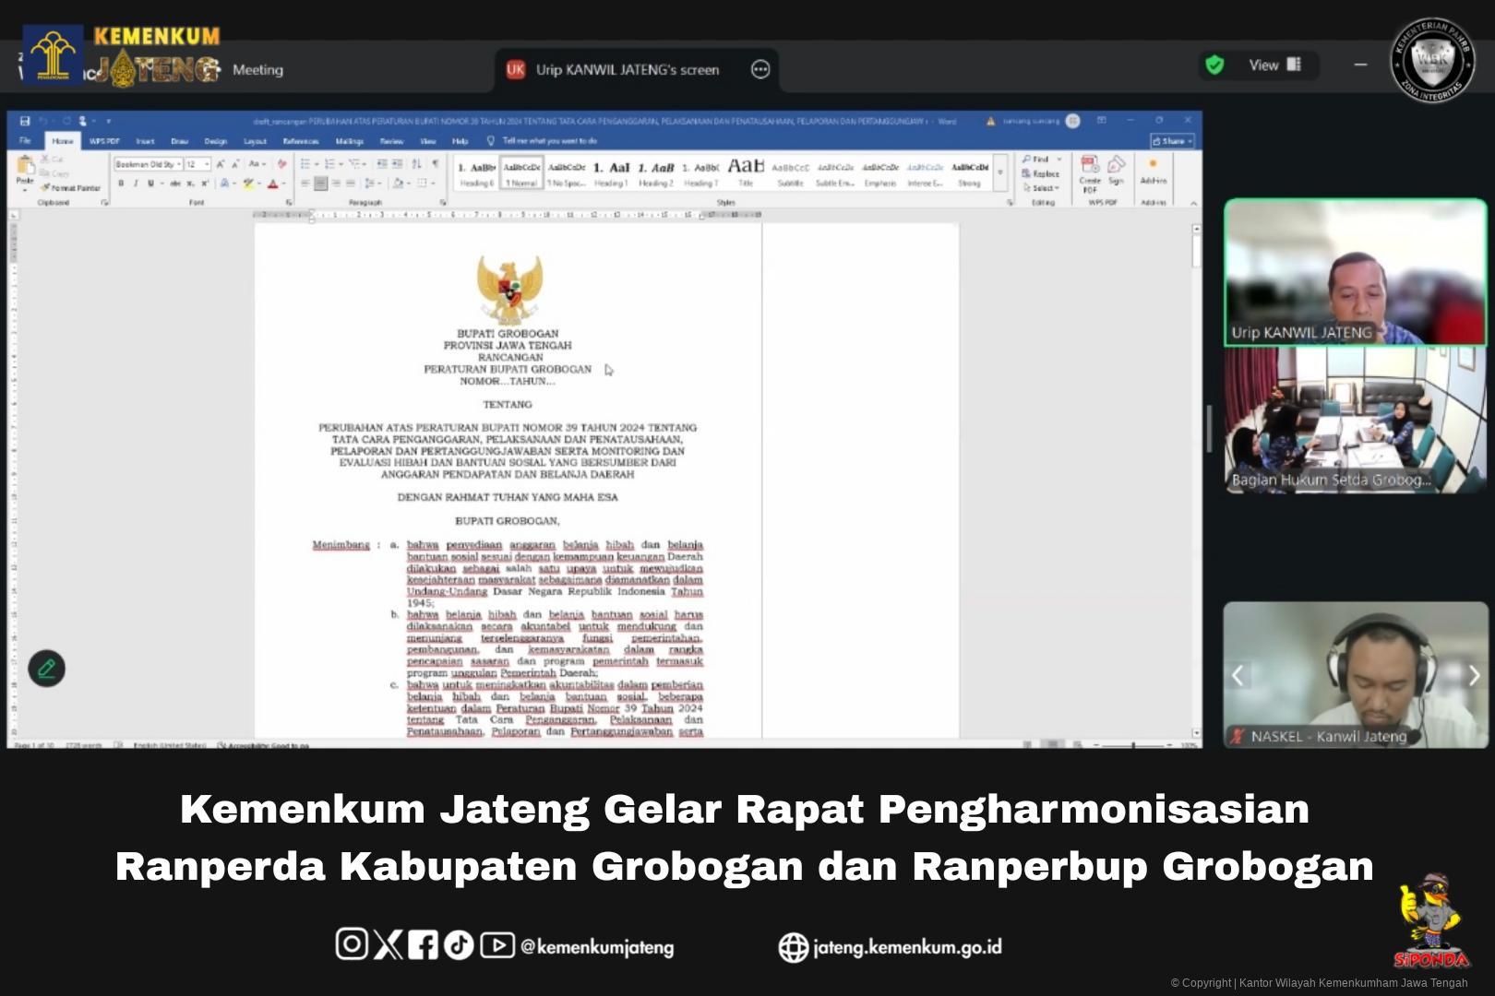Toggle bold formatting
Image resolution: width=1495 pixels, height=996 pixels.
pyautogui.click(x=121, y=184)
